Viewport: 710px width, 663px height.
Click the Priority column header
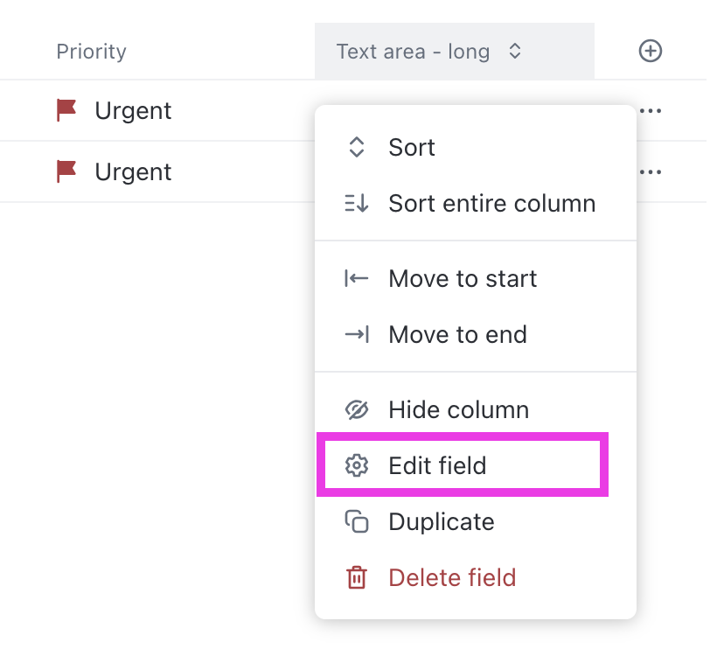tap(91, 52)
